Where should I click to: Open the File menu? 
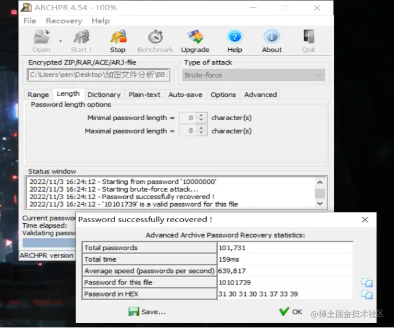[x=30, y=21]
